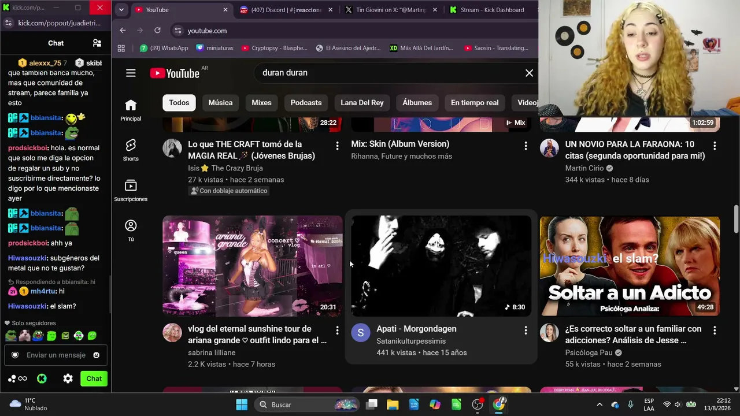740x416 pixels.
Task: Open the chat identity badge icon
Action: 16,355
